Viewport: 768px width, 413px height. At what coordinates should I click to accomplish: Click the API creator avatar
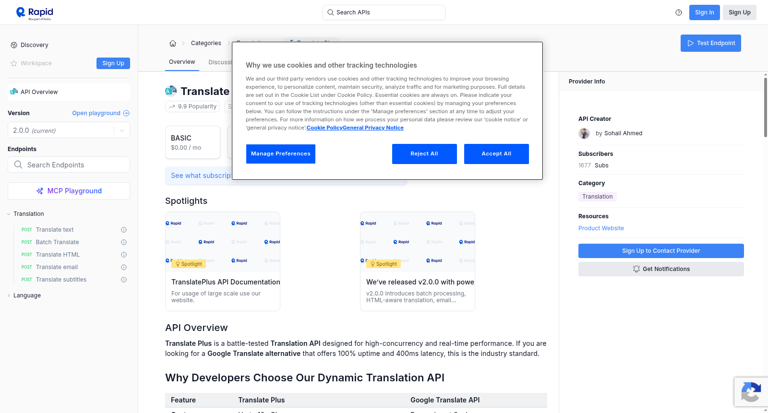click(x=584, y=133)
